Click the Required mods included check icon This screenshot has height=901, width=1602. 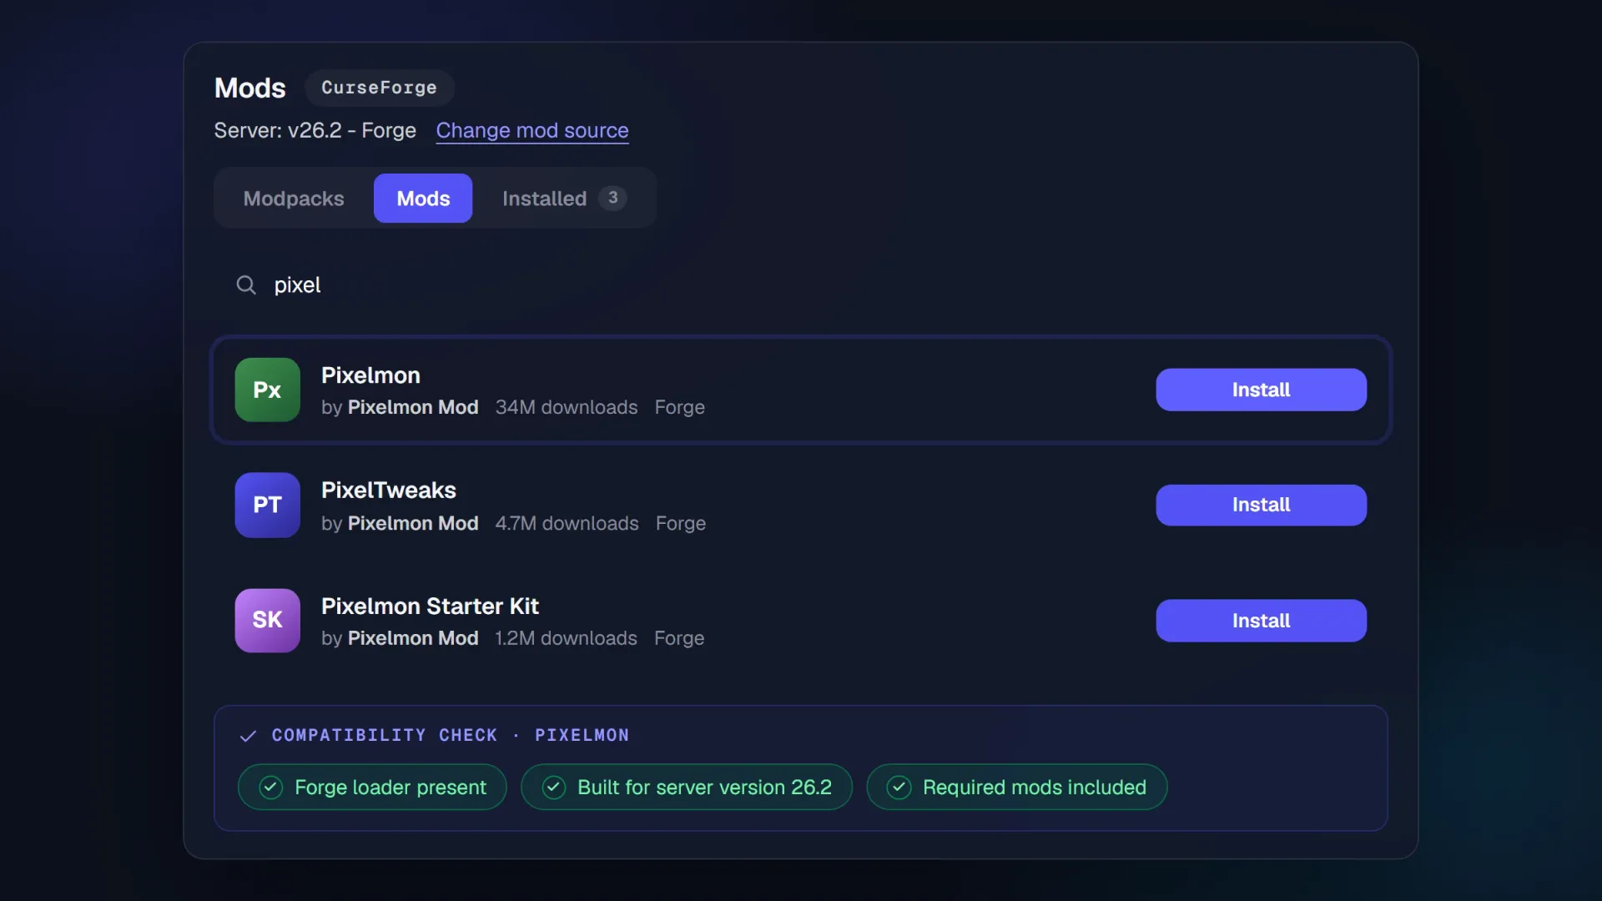tap(899, 787)
